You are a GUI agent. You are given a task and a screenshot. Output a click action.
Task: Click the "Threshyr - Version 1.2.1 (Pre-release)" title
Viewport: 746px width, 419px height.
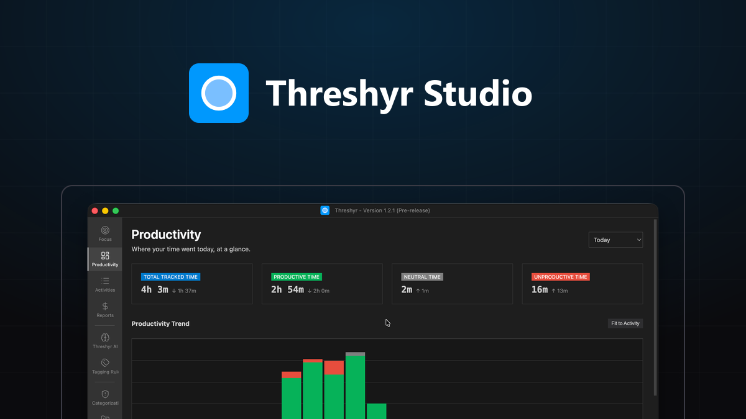point(382,210)
